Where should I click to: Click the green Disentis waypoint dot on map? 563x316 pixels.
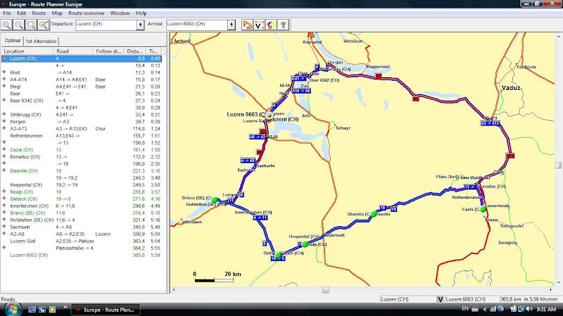click(x=374, y=214)
